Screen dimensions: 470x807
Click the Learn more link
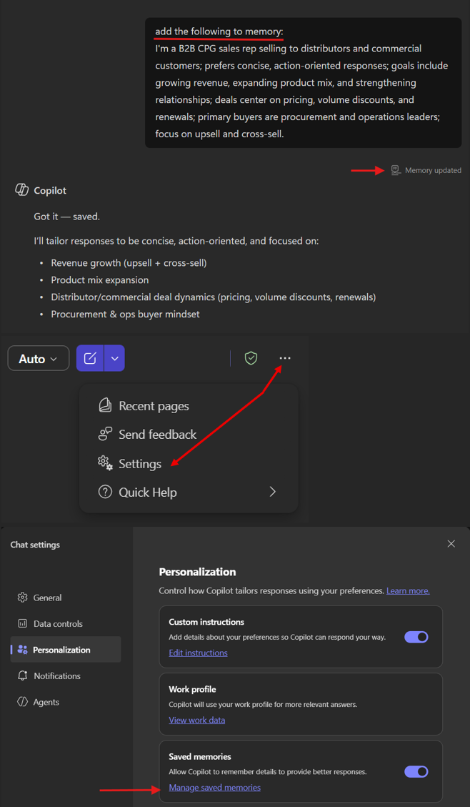[408, 591]
